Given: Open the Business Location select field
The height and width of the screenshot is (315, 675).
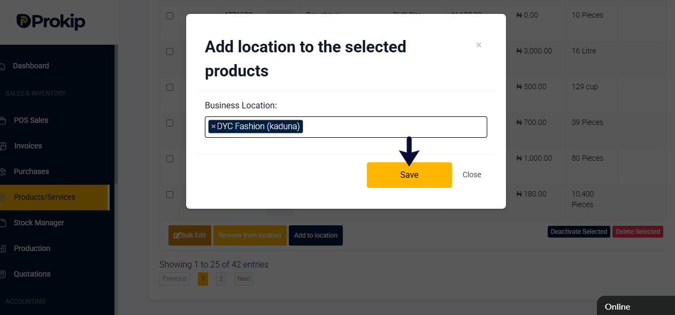Looking at the screenshot, I should pos(346,127).
